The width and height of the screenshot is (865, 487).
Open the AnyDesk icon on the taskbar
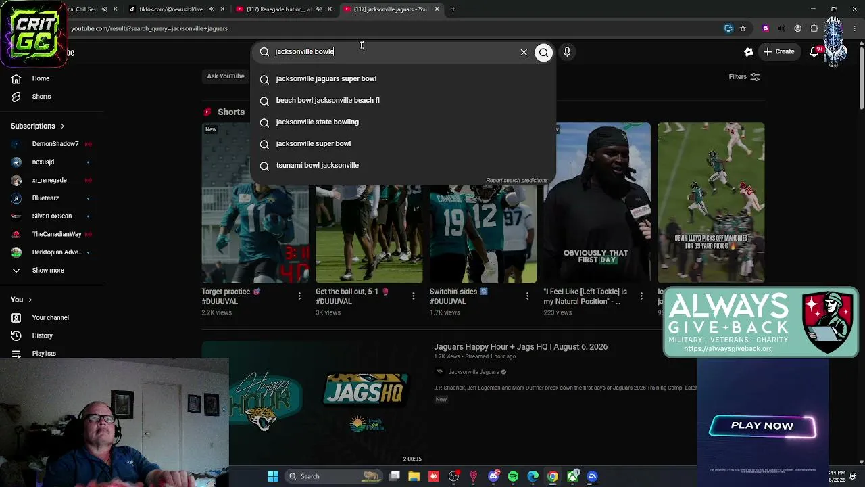click(x=434, y=476)
